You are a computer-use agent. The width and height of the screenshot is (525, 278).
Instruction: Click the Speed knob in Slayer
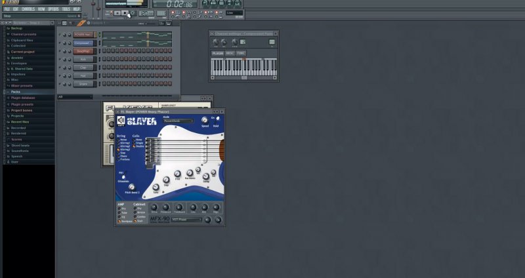pyautogui.click(x=204, y=120)
